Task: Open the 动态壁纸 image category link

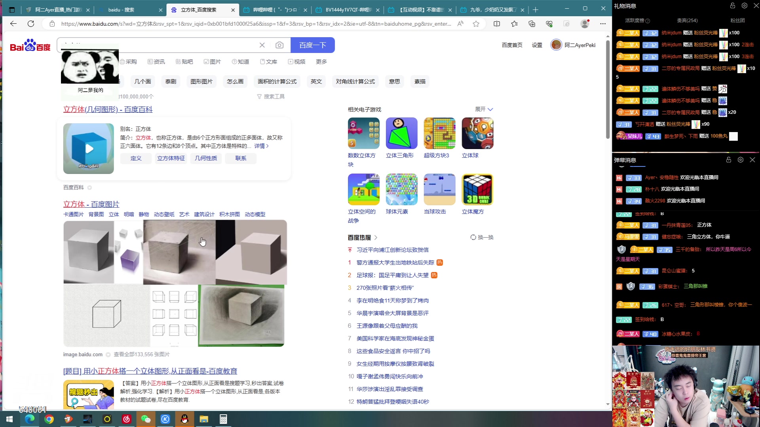Action: tap(164, 214)
